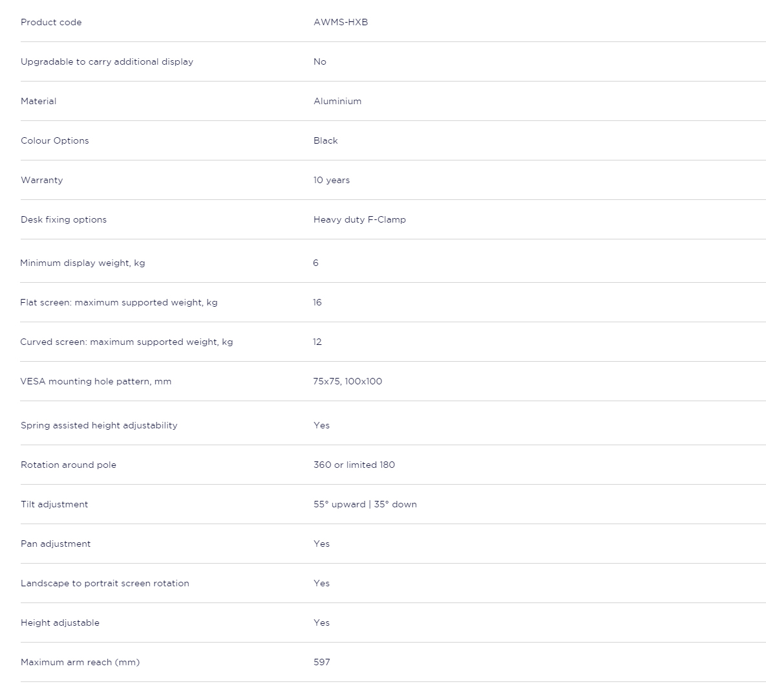Click the Upgradable to carry additional display label
766x695 pixels.
[107, 61]
